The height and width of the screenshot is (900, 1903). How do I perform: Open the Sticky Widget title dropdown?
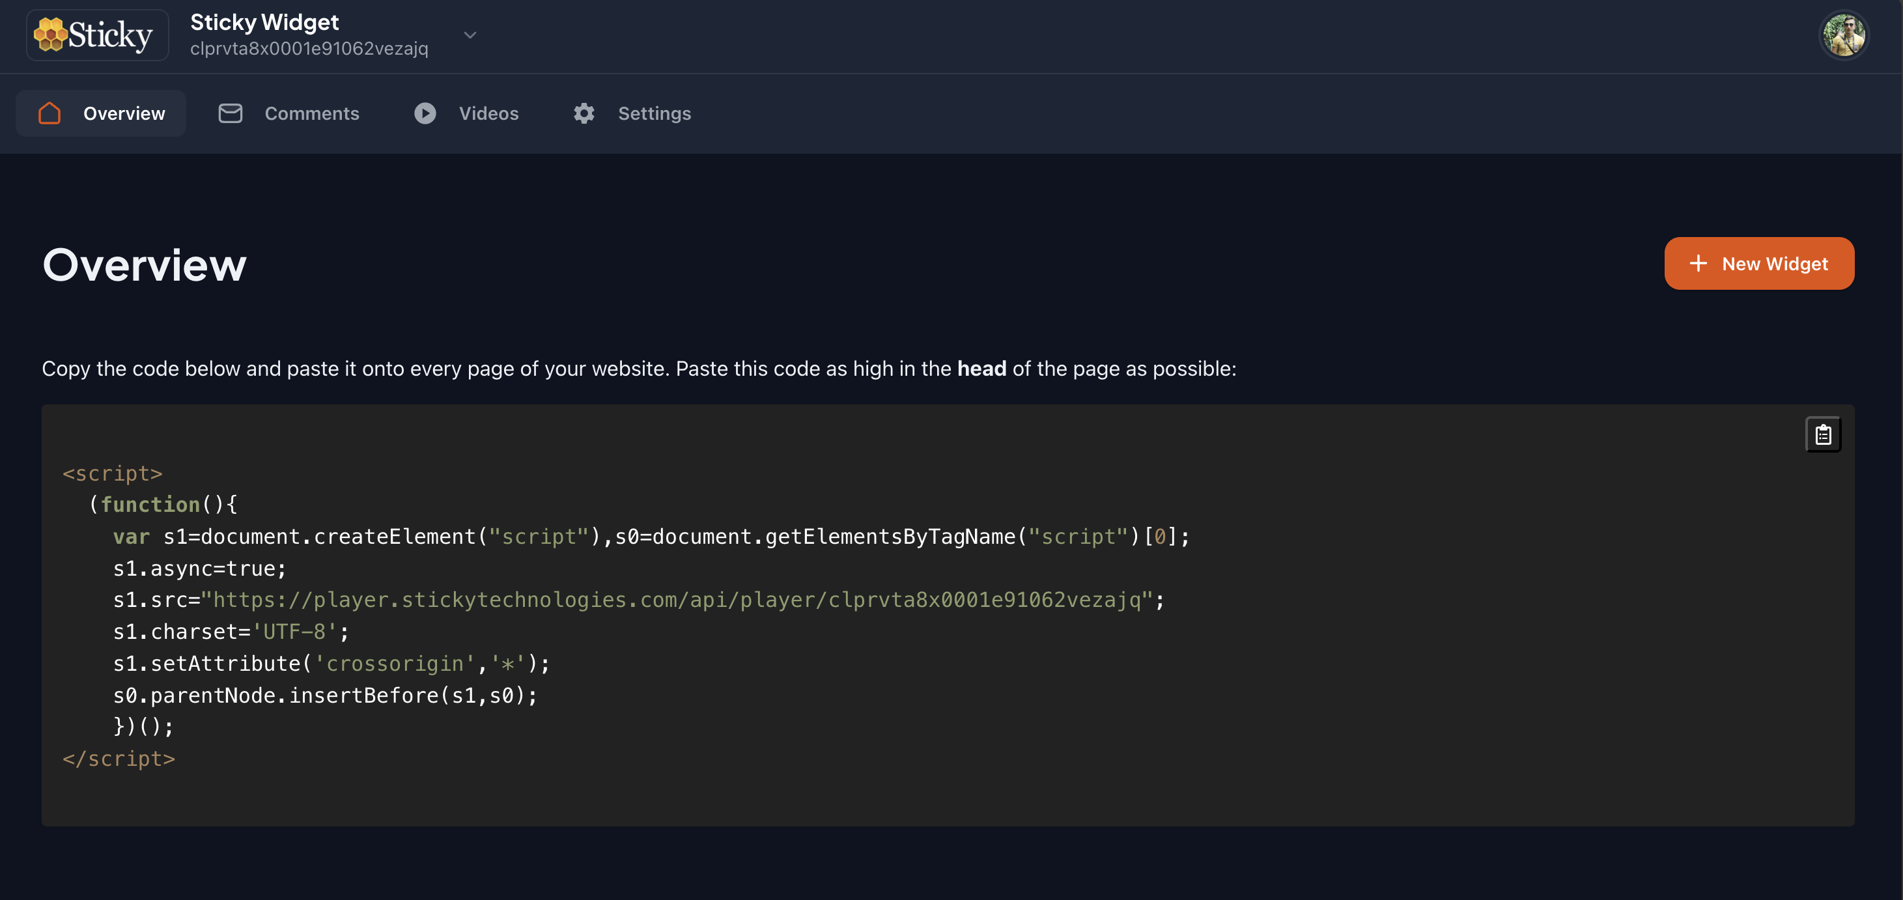tap(264, 22)
